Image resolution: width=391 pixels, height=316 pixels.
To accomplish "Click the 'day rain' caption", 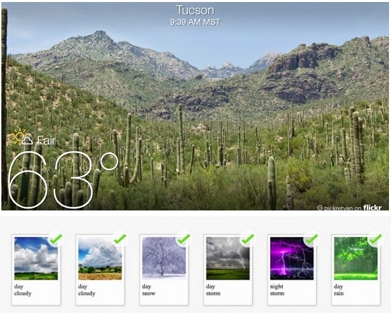I will (339, 290).
